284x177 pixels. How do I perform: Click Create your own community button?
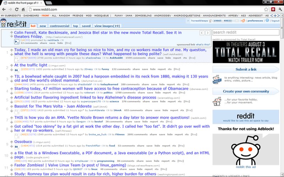pos(246,92)
